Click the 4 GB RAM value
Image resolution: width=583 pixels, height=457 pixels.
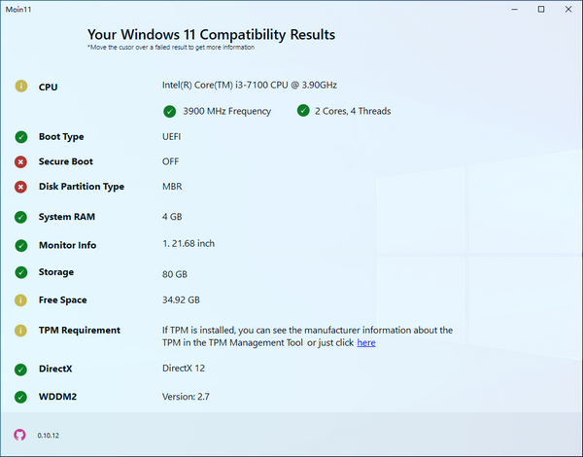click(172, 217)
